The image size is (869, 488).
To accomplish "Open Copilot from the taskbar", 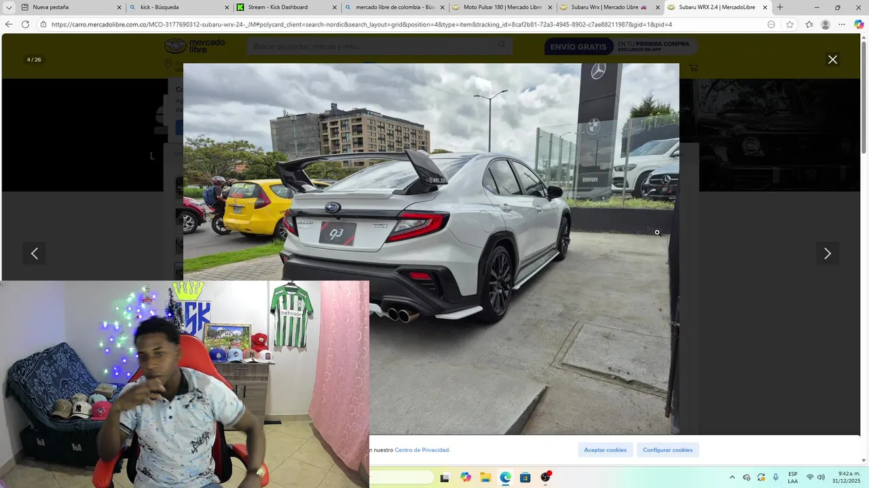I will click(x=465, y=478).
